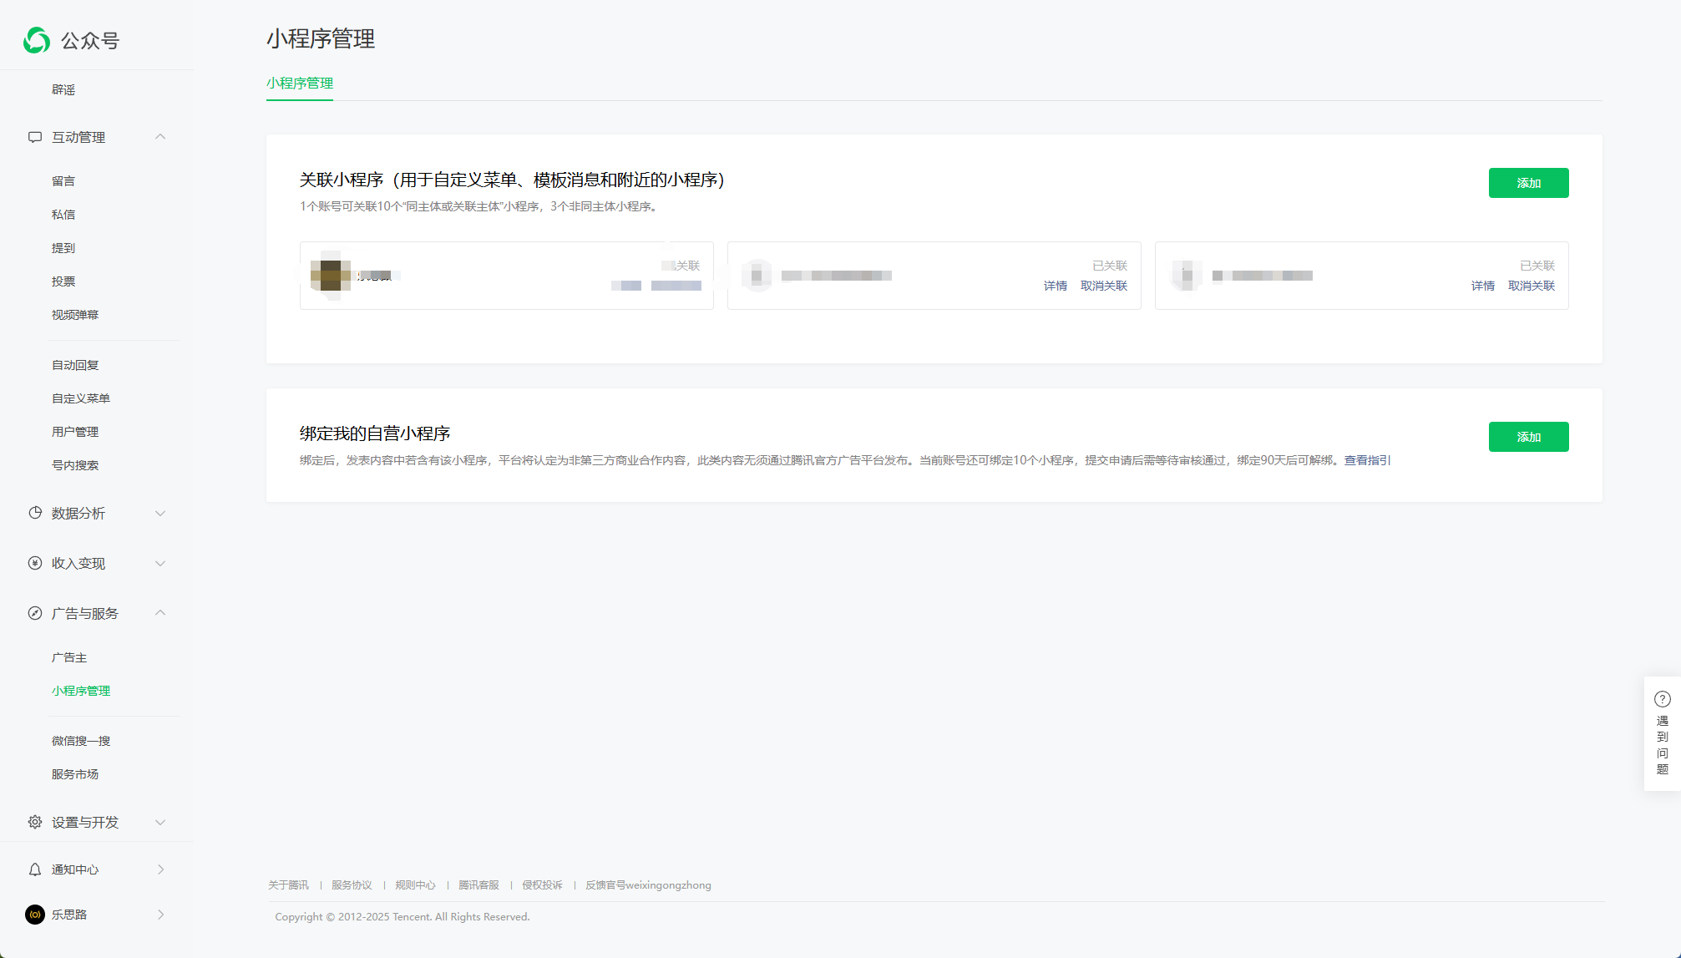This screenshot has width=1681, height=958.
Task: Click the 遇到问题 question mark icon
Action: click(x=1662, y=699)
